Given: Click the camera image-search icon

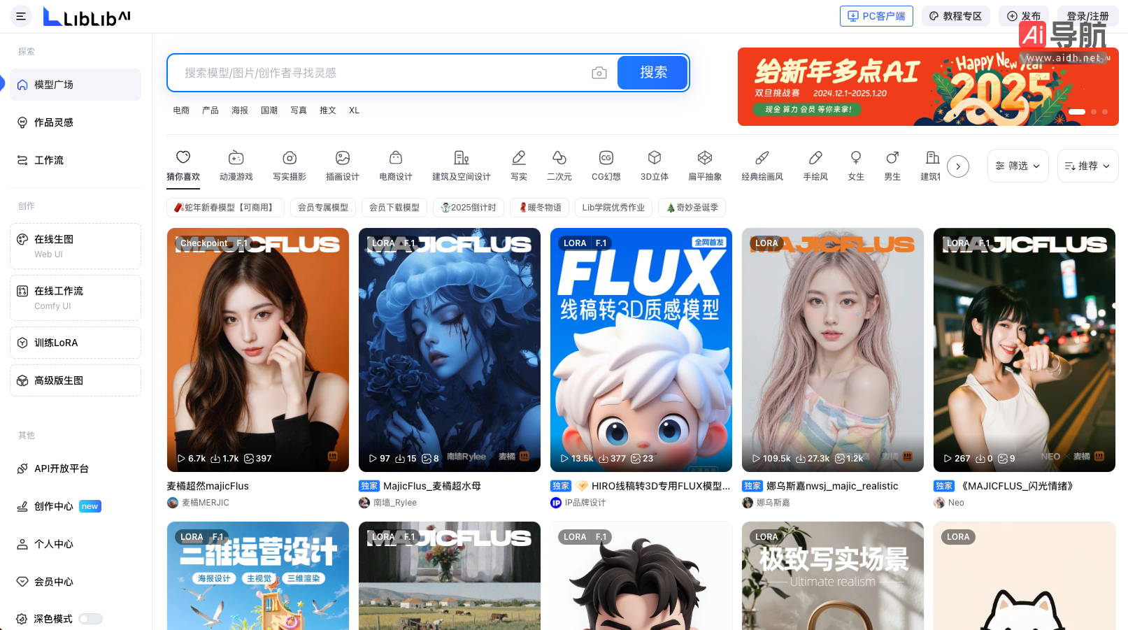Looking at the screenshot, I should (x=599, y=73).
